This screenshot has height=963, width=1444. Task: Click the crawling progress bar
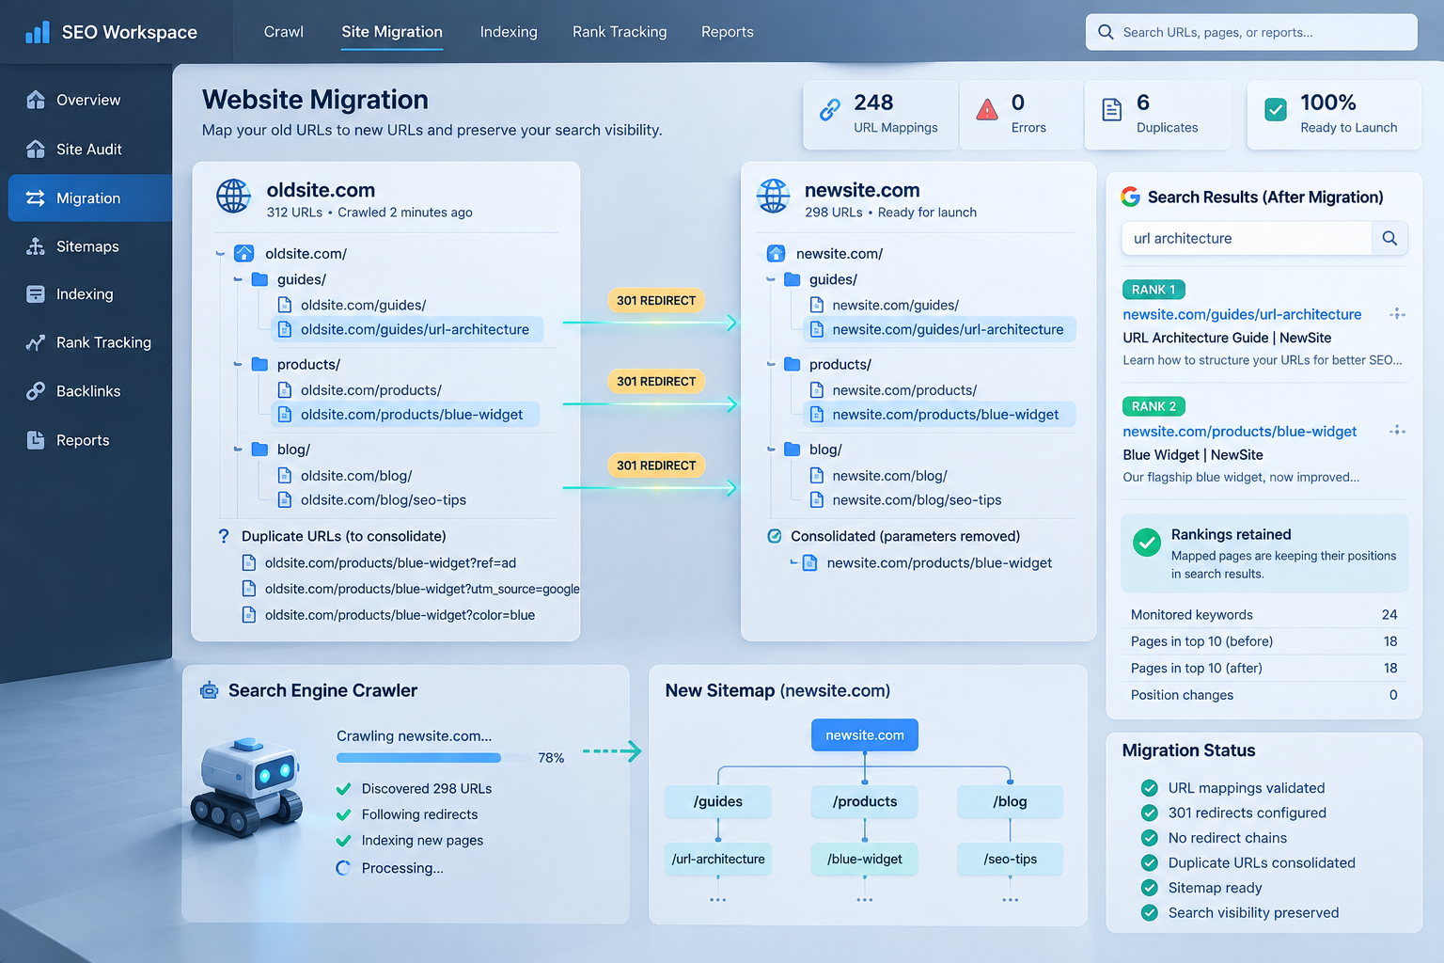click(433, 758)
